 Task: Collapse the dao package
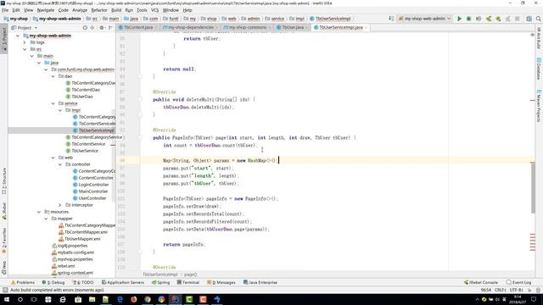click(x=53, y=76)
